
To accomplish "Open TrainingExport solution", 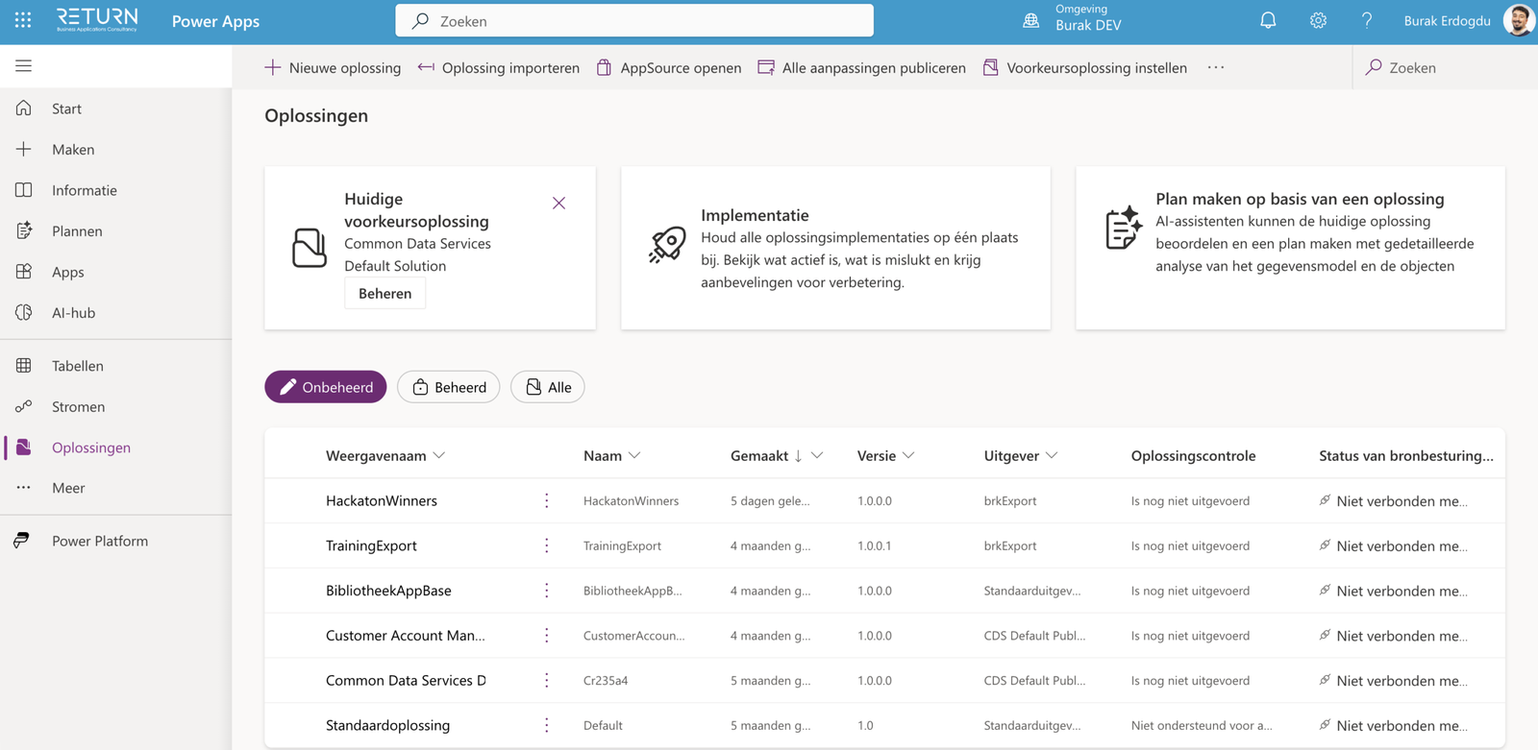I will (x=371, y=545).
